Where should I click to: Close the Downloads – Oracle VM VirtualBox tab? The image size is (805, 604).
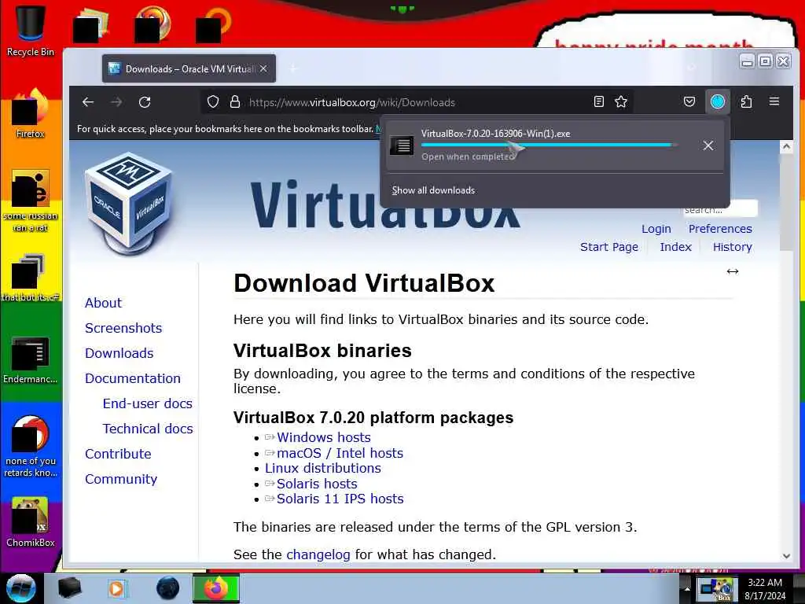click(263, 68)
